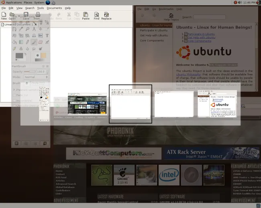
Task: Select the Airbrush tool in GIMP toolbox
Action: [x=47, y=42]
